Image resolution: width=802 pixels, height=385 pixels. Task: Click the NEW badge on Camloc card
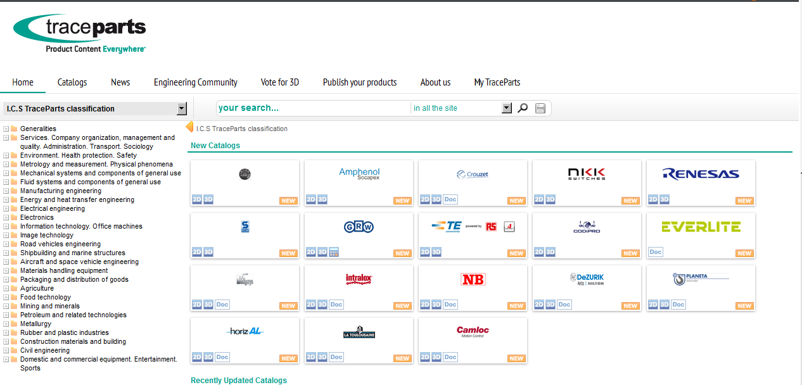pos(516,358)
